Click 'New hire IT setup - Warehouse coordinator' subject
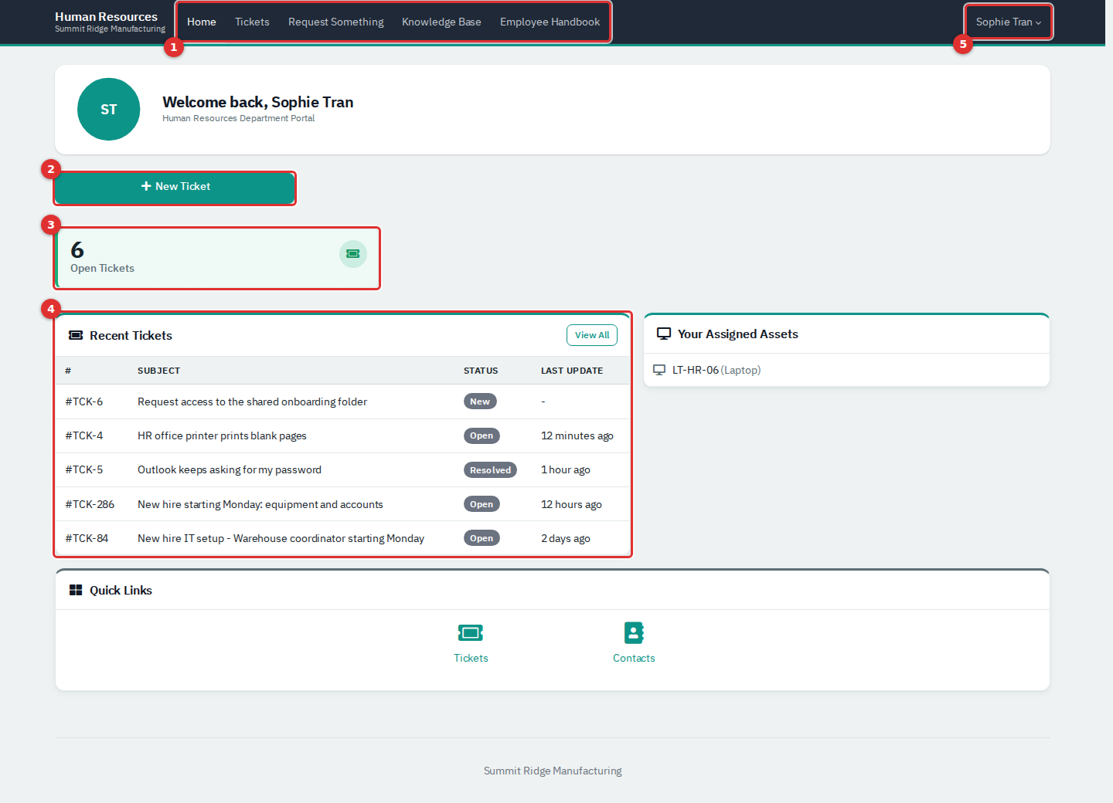 pos(281,538)
